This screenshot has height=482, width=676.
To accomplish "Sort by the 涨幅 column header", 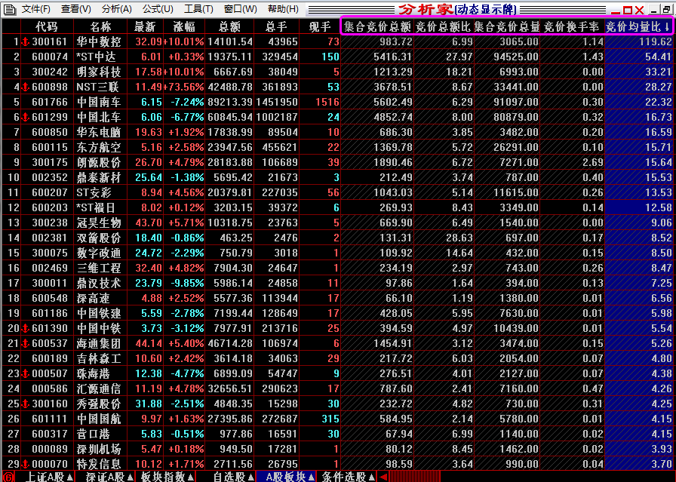I will tap(185, 26).
